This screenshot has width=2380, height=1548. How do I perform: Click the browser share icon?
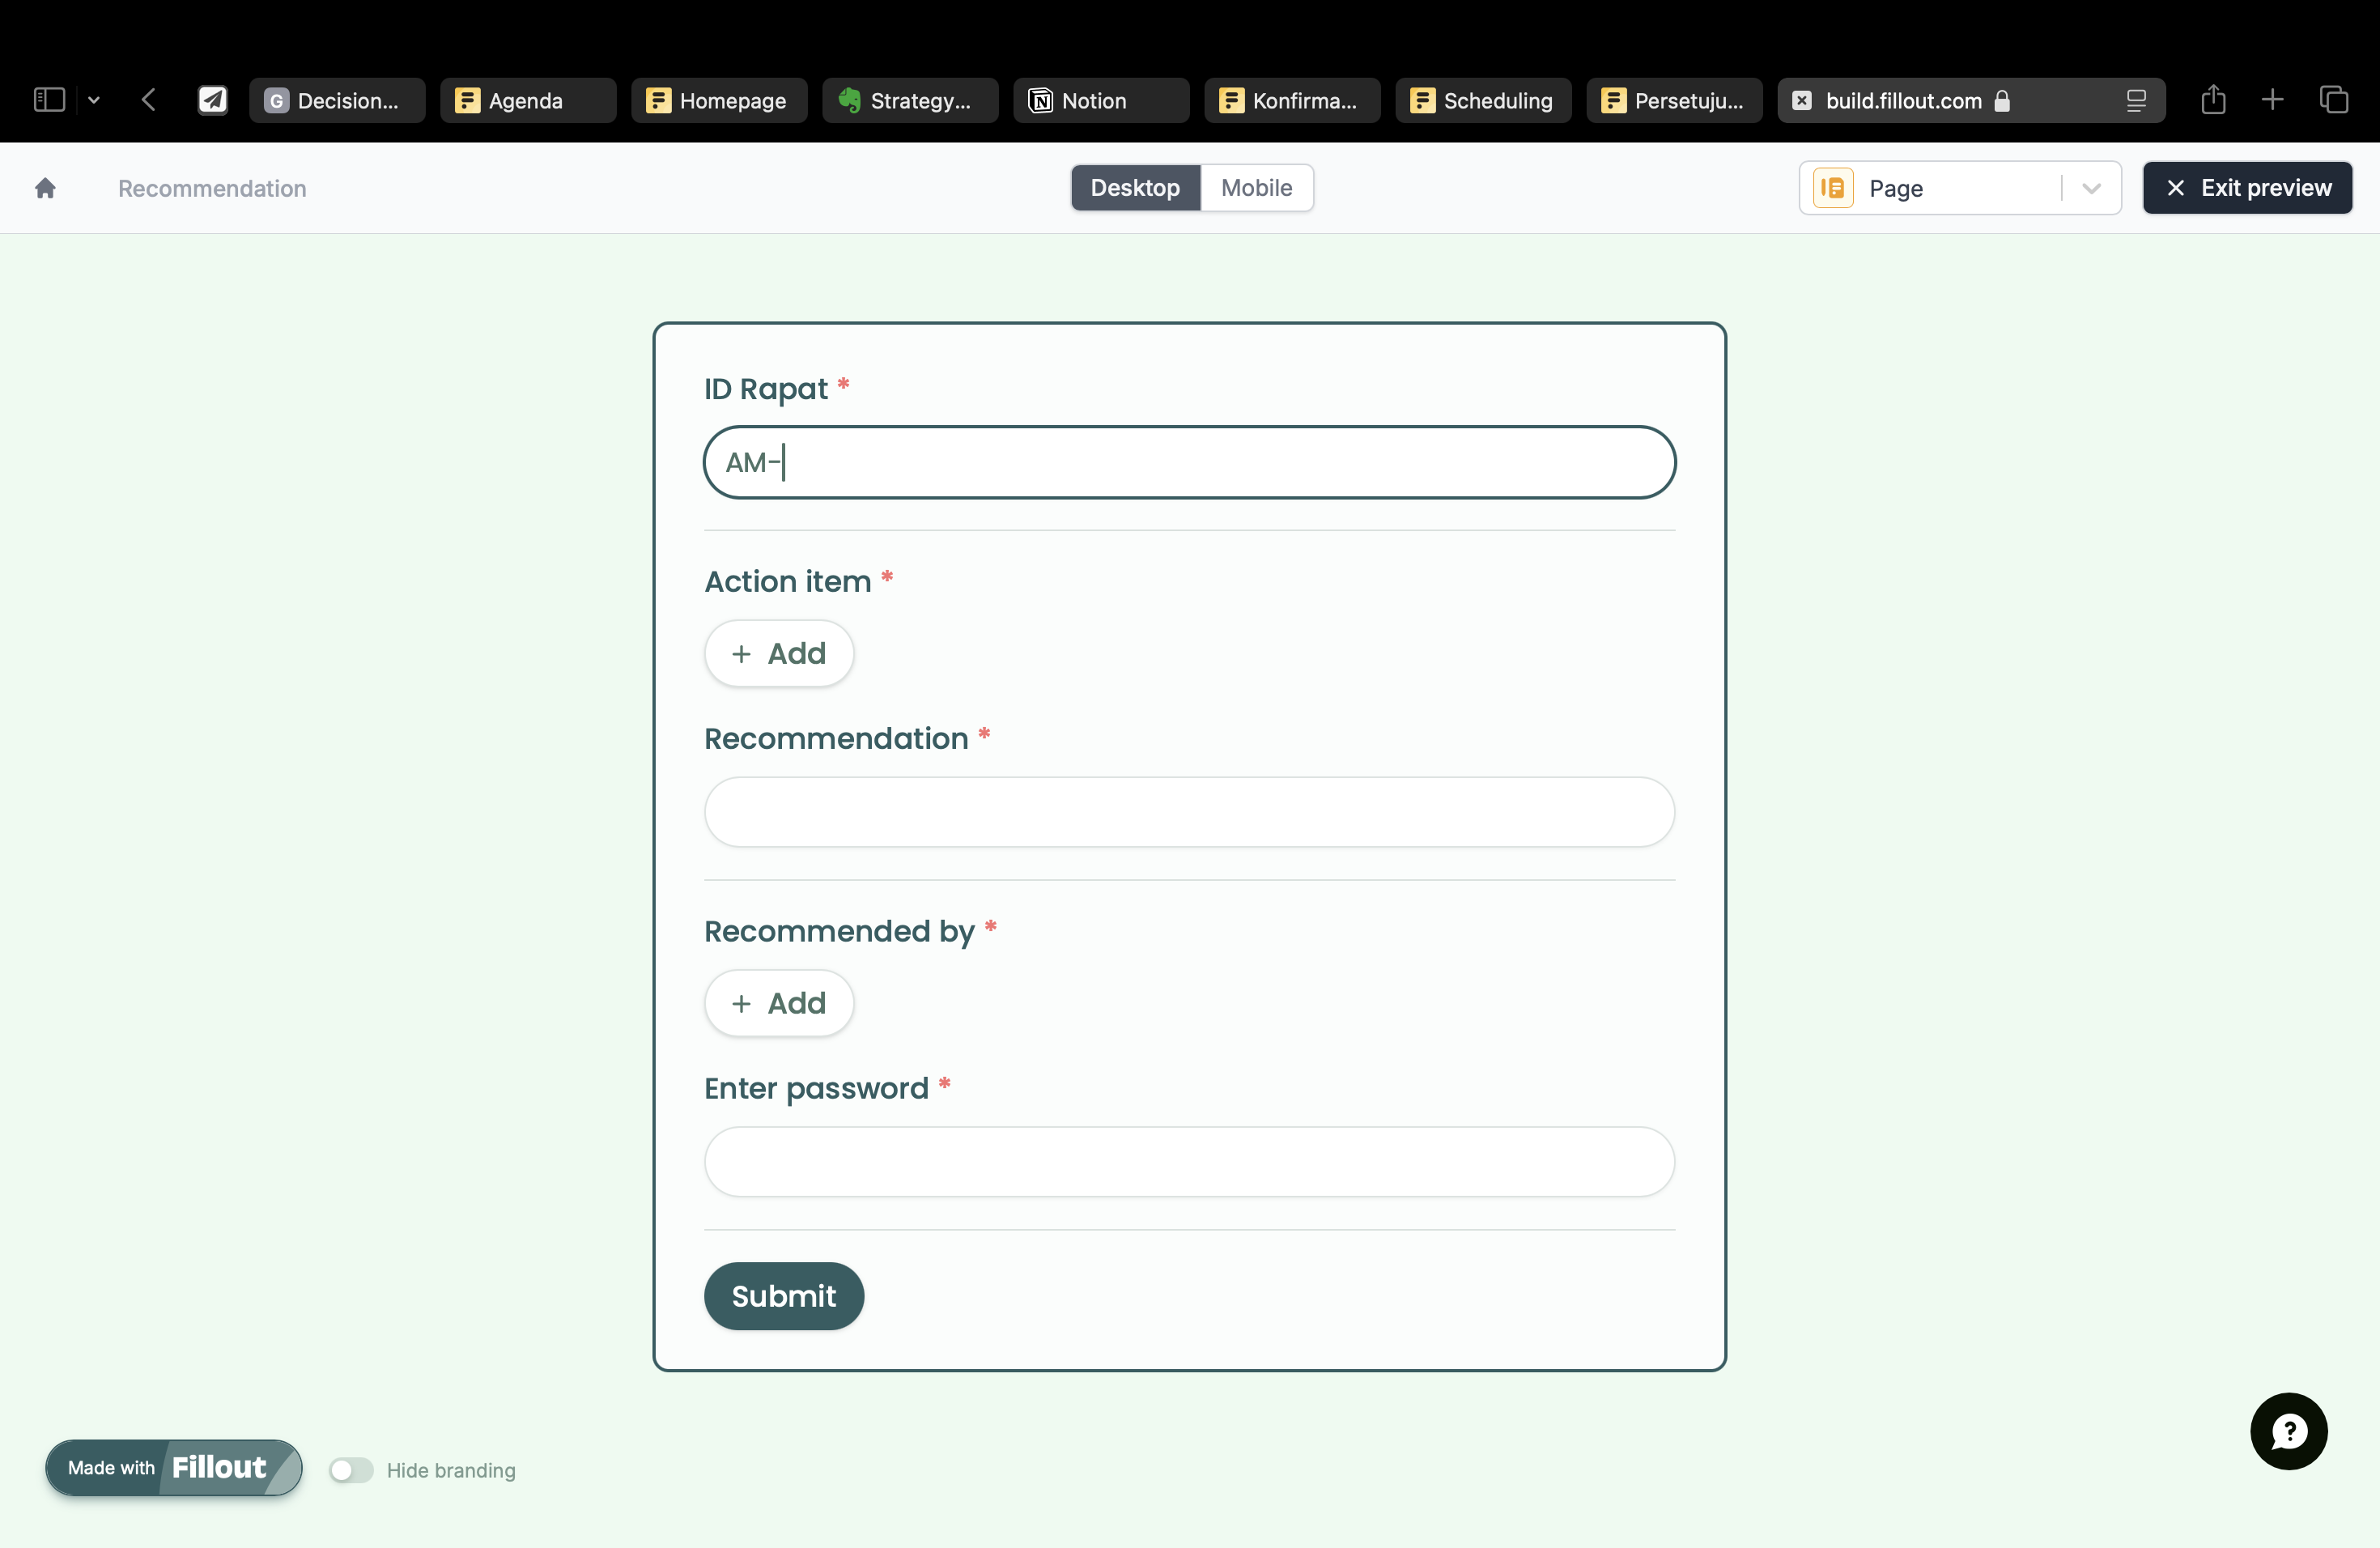pos(2213,100)
